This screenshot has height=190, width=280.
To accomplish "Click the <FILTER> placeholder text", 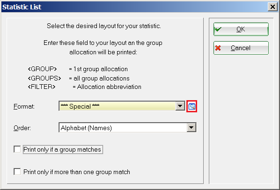I will coord(42,87).
